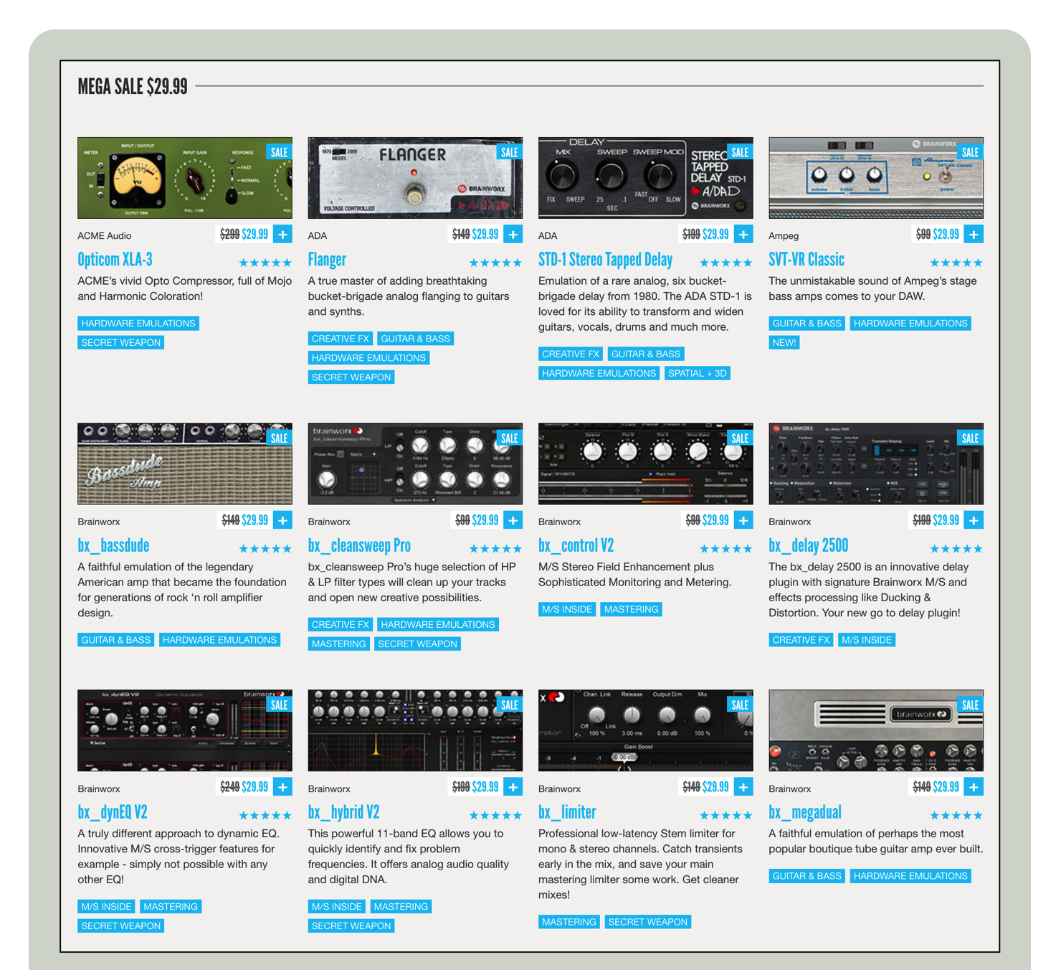Viewport: 1061px width, 970px height.
Task: Open the bx_dynEQ V2 product image
Action: (185, 730)
